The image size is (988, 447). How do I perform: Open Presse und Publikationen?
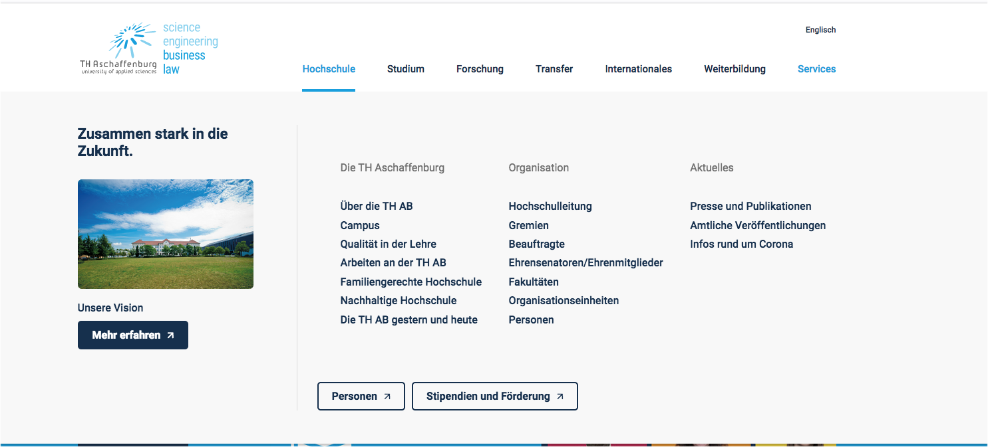click(750, 206)
